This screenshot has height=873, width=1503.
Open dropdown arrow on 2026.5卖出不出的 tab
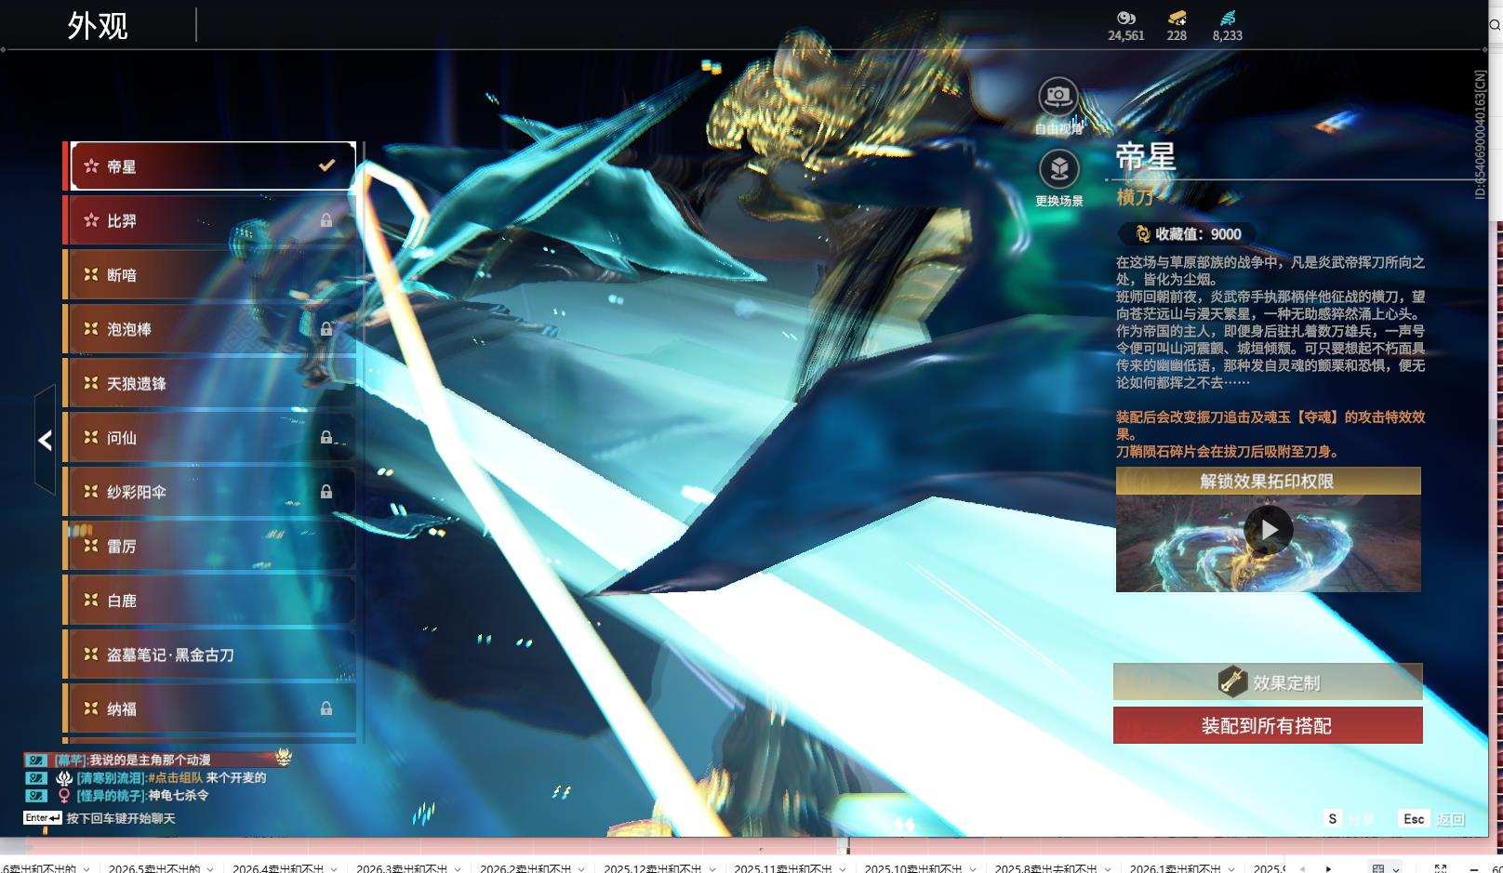[x=210, y=868]
